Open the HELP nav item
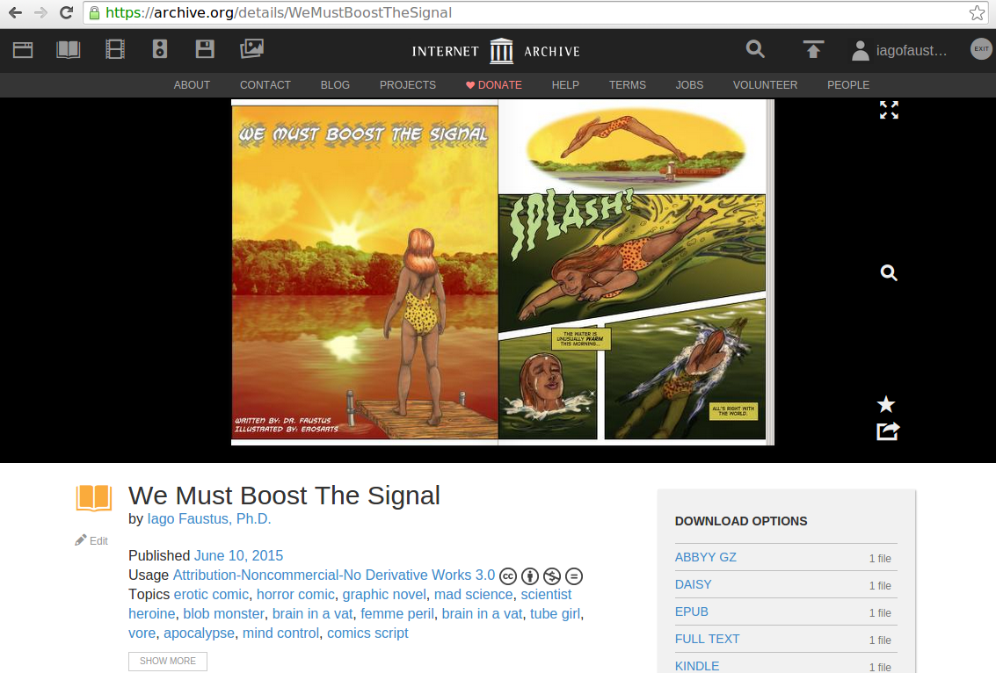Image resolution: width=996 pixels, height=673 pixels. pyautogui.click(x=565, y=85)
